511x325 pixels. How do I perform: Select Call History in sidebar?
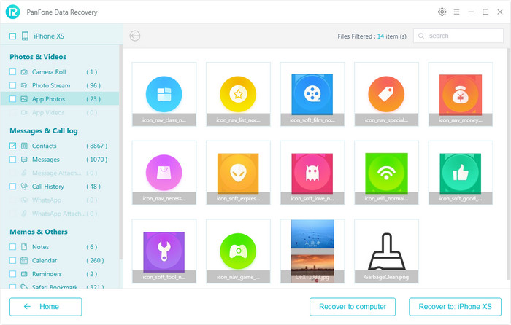50,187
